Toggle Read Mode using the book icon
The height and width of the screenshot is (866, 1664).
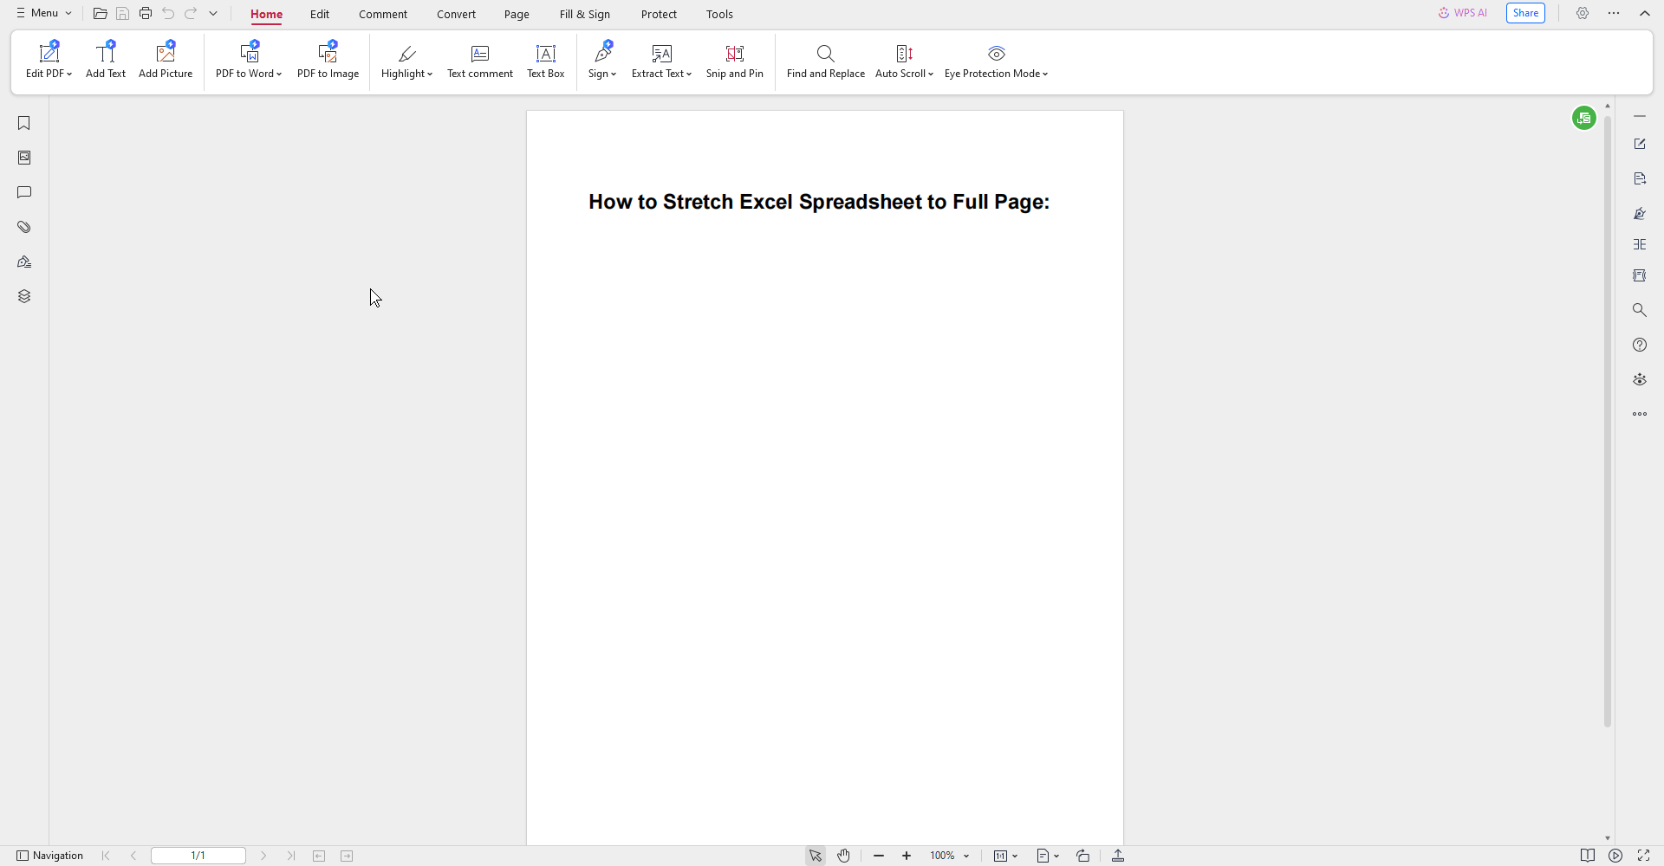[x=1587, y=856]
